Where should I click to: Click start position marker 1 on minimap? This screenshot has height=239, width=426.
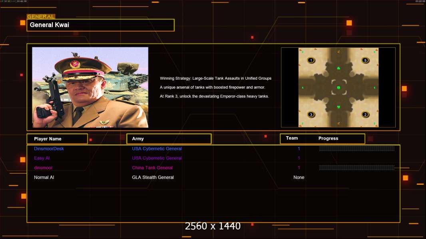(311, 60)
